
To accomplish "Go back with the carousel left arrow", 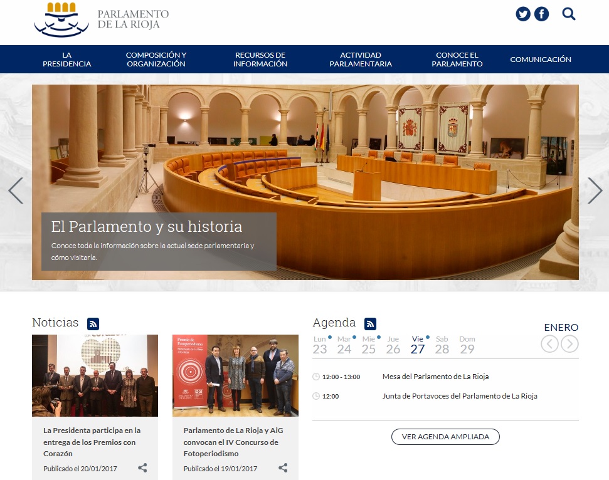I will tap(16, 190).
